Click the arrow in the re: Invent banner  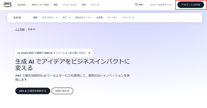tap(89, 53)
